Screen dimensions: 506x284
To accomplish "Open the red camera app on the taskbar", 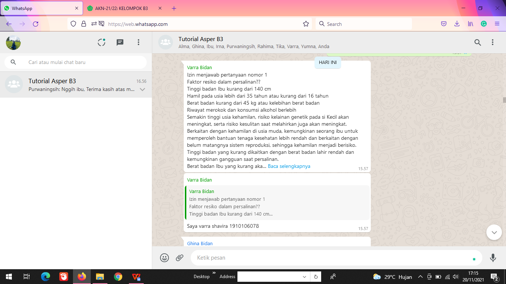I will point(64,277).
